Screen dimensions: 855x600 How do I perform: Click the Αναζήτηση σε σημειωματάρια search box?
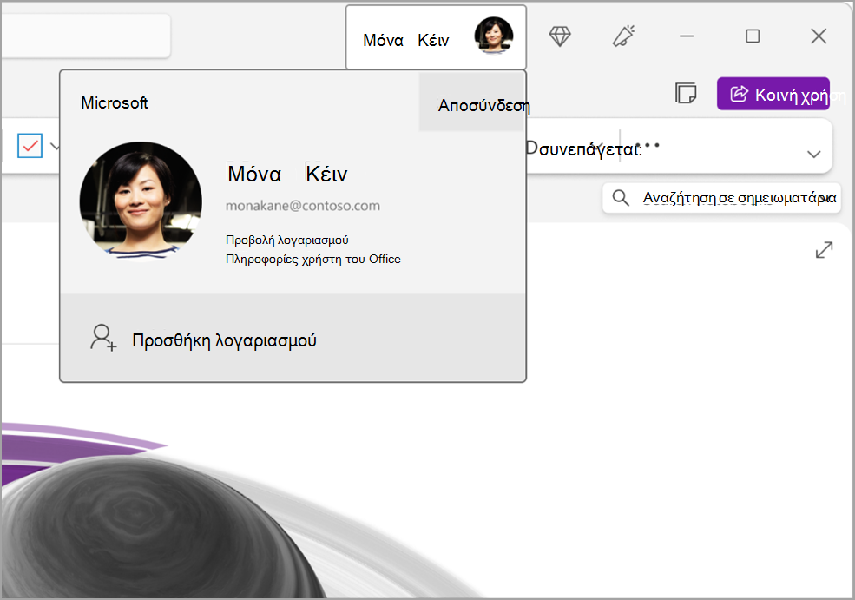721,197
